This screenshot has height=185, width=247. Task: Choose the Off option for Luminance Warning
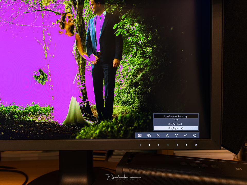pyautogui.click(x=176, y=120)
